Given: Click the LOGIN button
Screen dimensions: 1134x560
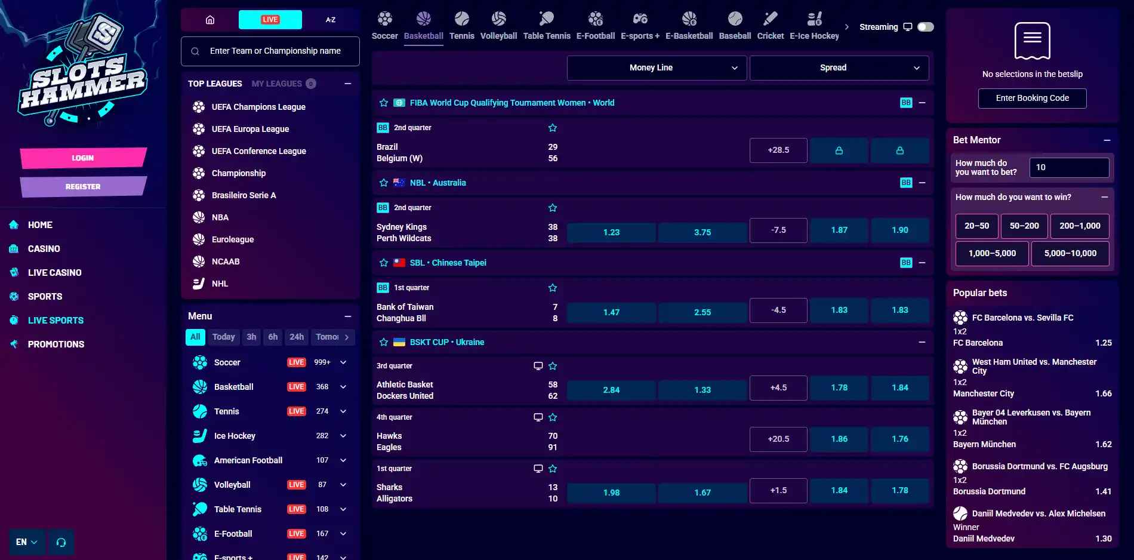Looking at the screenshot, I should [83, 158].
